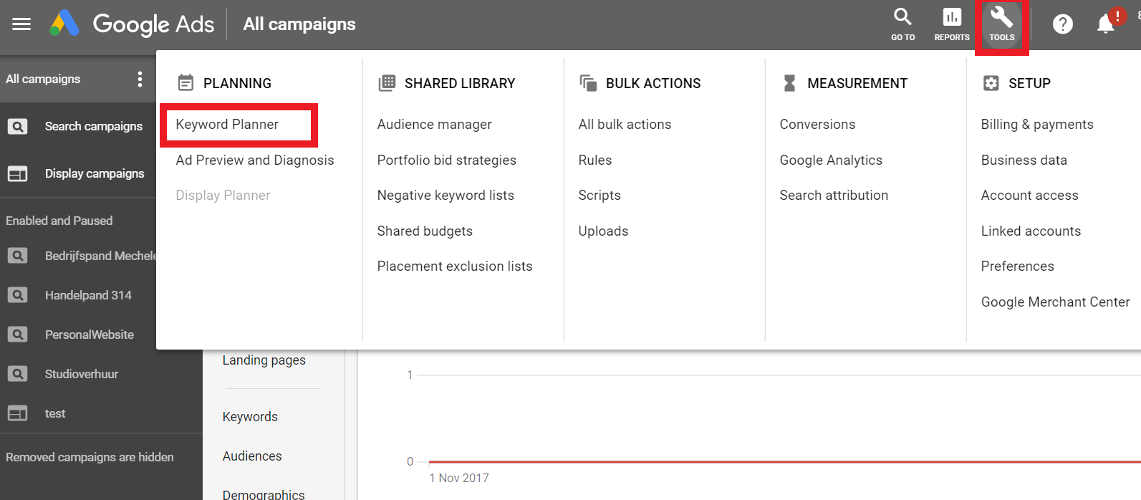Open Billing & payments
The width and height of the screenshot is (1141, 500).
1037,125
